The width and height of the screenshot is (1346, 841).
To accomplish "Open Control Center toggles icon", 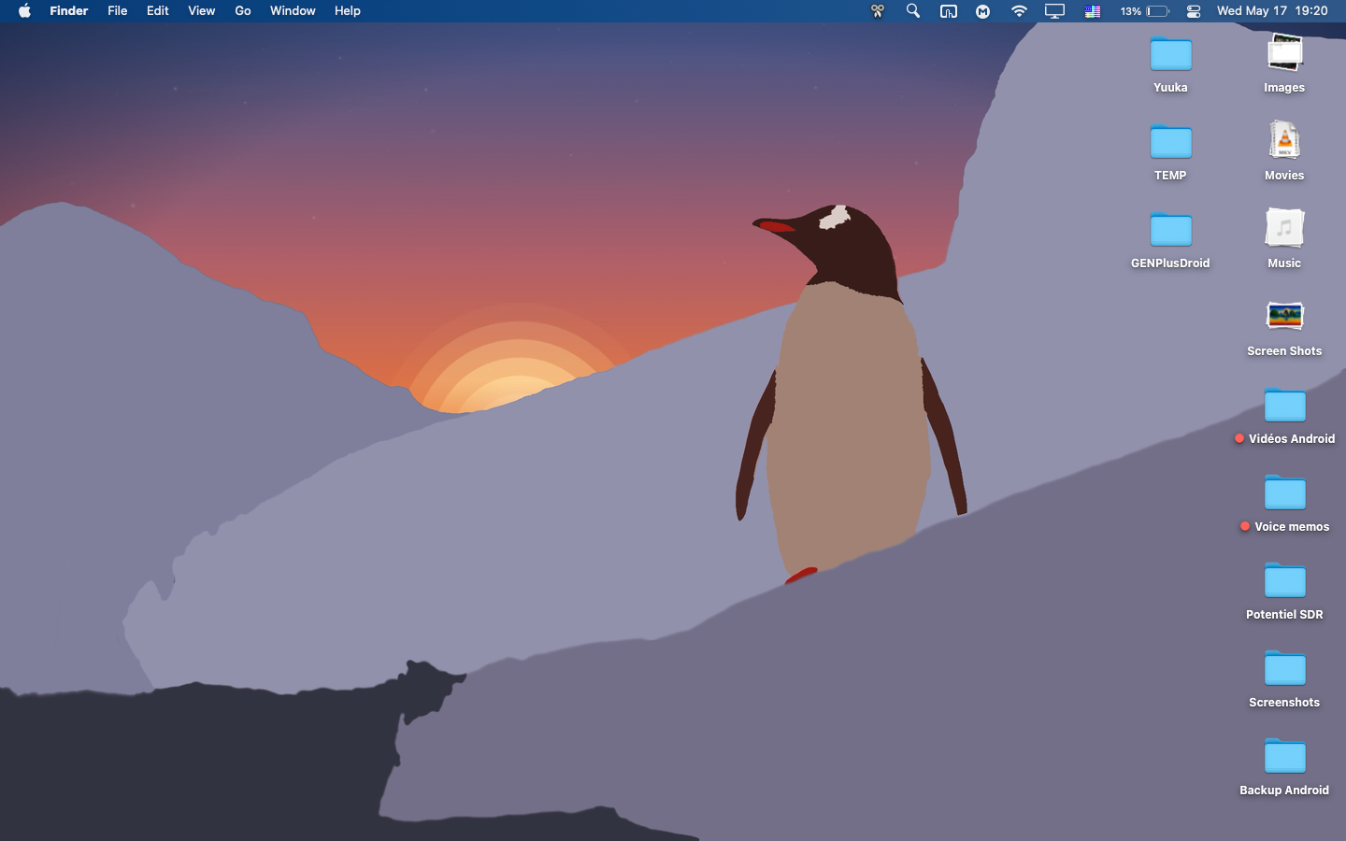I will click(1194, 11).
